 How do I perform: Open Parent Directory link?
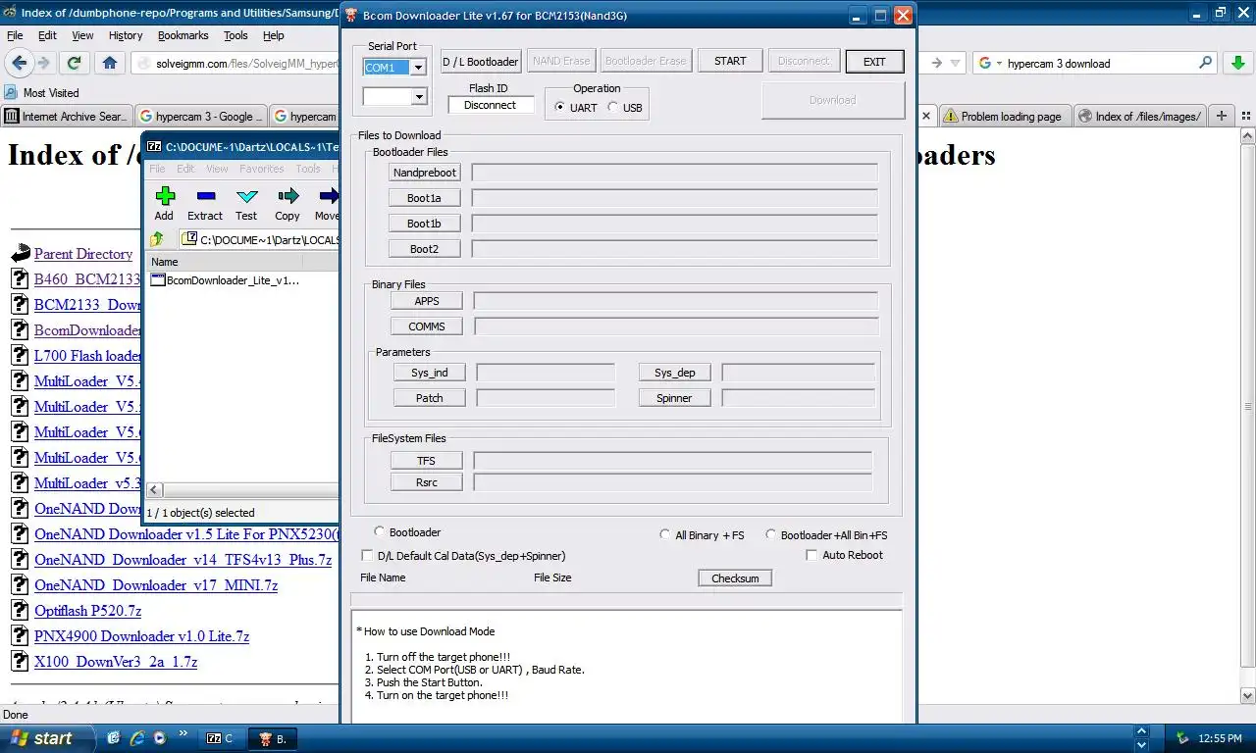[83, 254]
